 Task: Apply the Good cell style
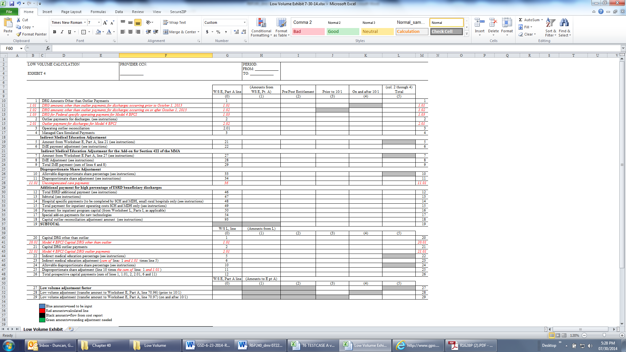pos(343,32)
